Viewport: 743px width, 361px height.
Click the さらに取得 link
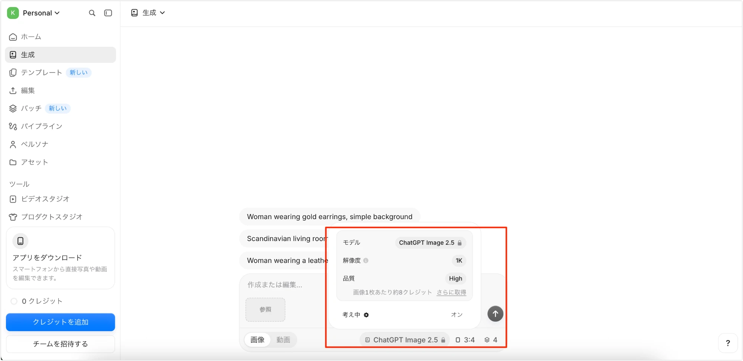point(451,292)
